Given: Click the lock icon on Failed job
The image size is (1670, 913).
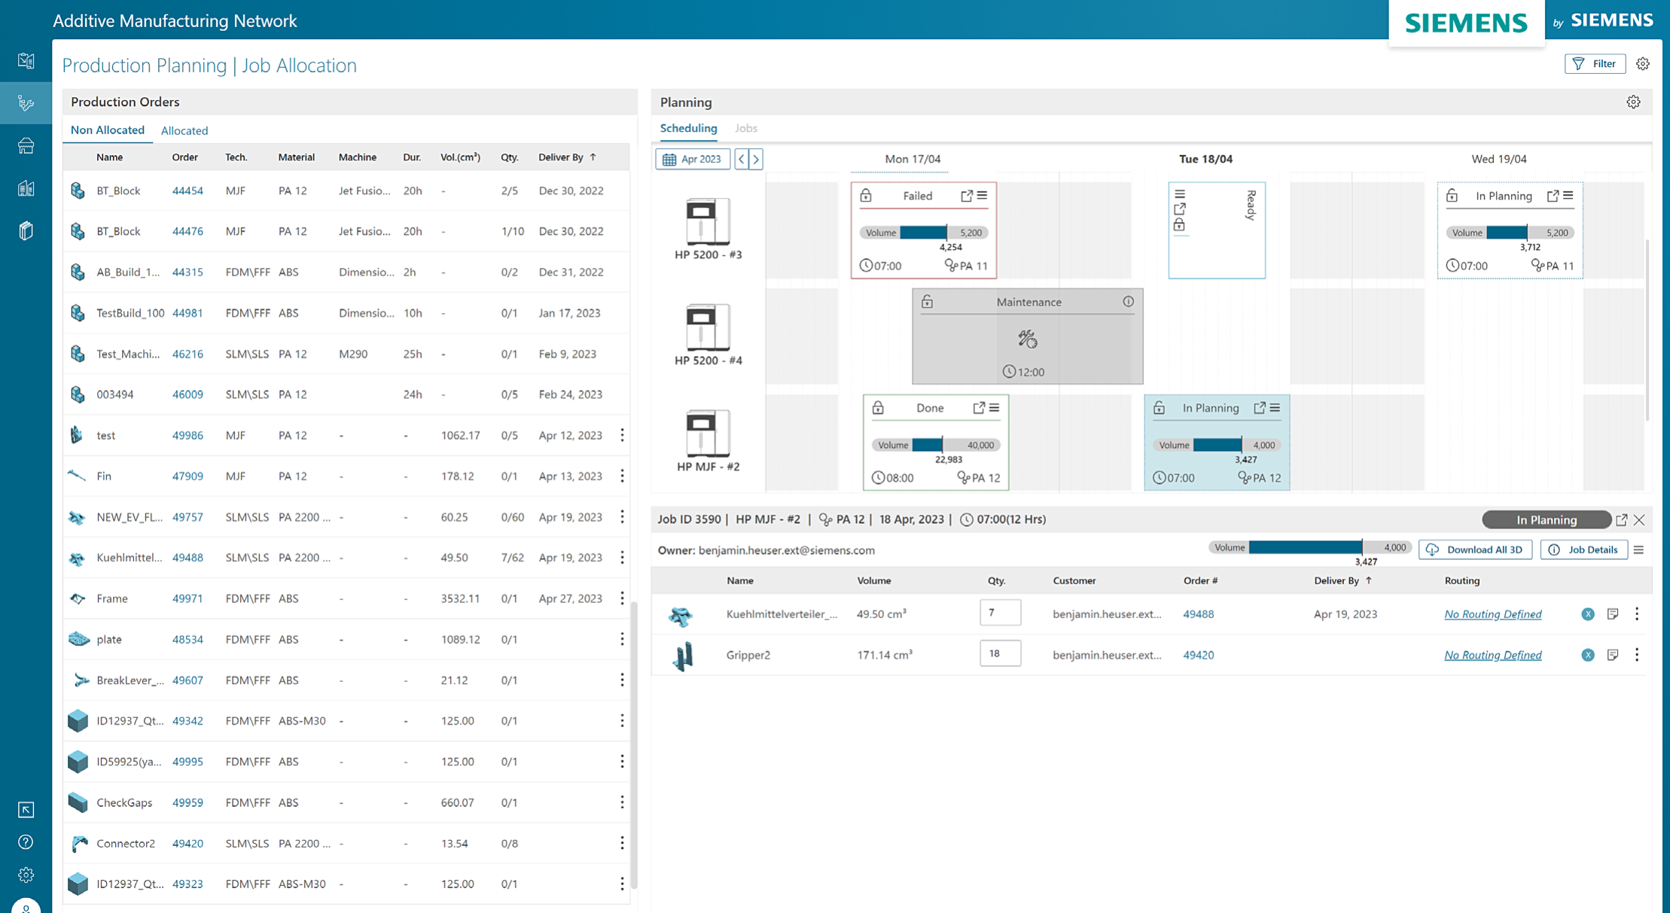Looking at the screenshot, I should tap(866, 196).
